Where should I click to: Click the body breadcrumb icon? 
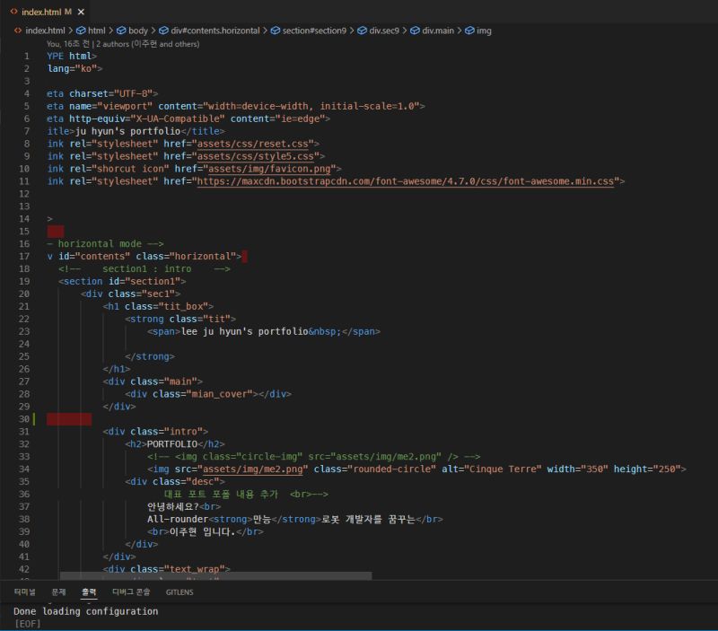121,30
